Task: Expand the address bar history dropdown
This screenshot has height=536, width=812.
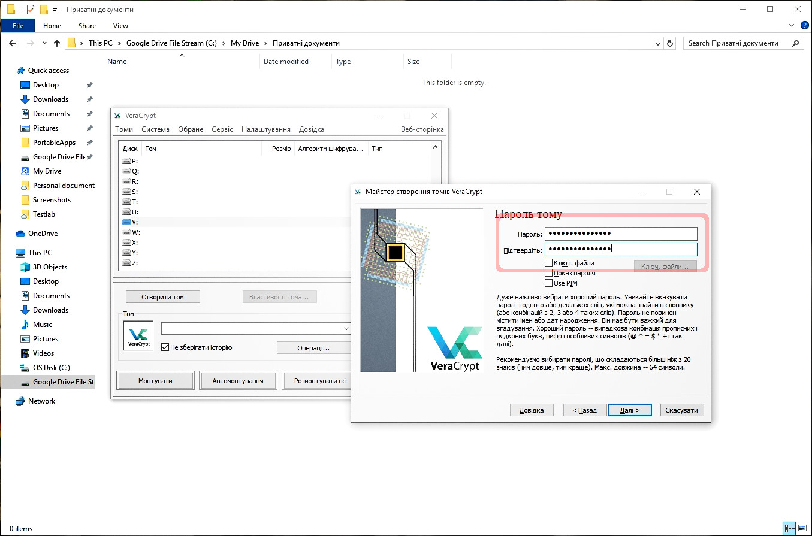Action: point(657,43)
